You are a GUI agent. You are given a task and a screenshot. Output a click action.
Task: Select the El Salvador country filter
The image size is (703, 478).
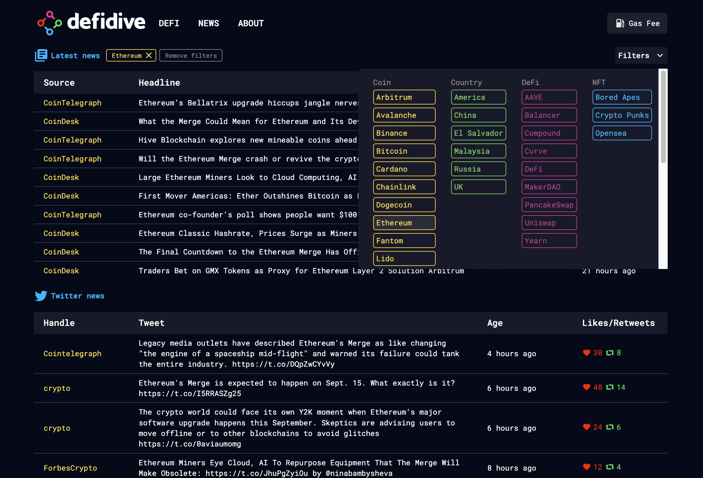[x=478, y=133]
